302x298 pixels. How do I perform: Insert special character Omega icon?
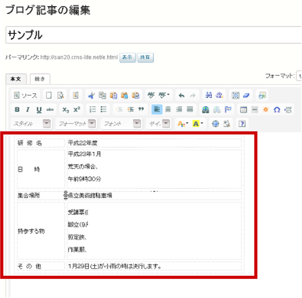(276, 109)
